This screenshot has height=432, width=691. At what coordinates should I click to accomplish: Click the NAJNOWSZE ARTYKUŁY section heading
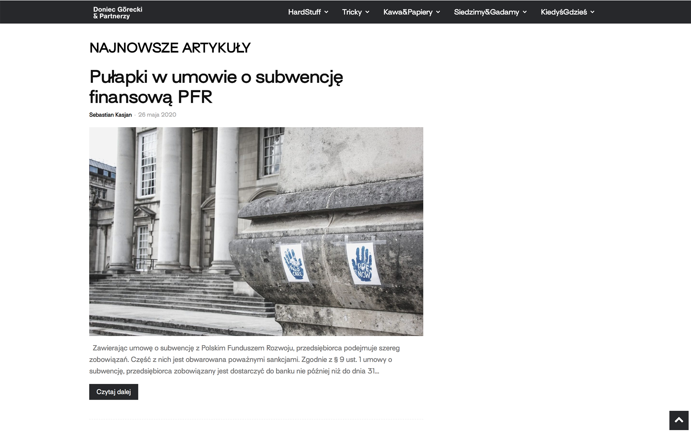click(170, 48)
